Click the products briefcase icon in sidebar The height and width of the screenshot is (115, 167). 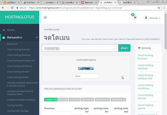coord(4,38)
